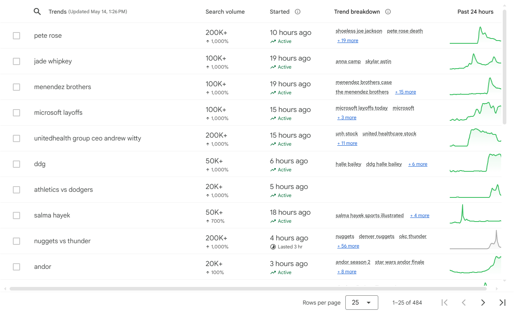
Task: Click the search magnifier icon
Action: 37,12
